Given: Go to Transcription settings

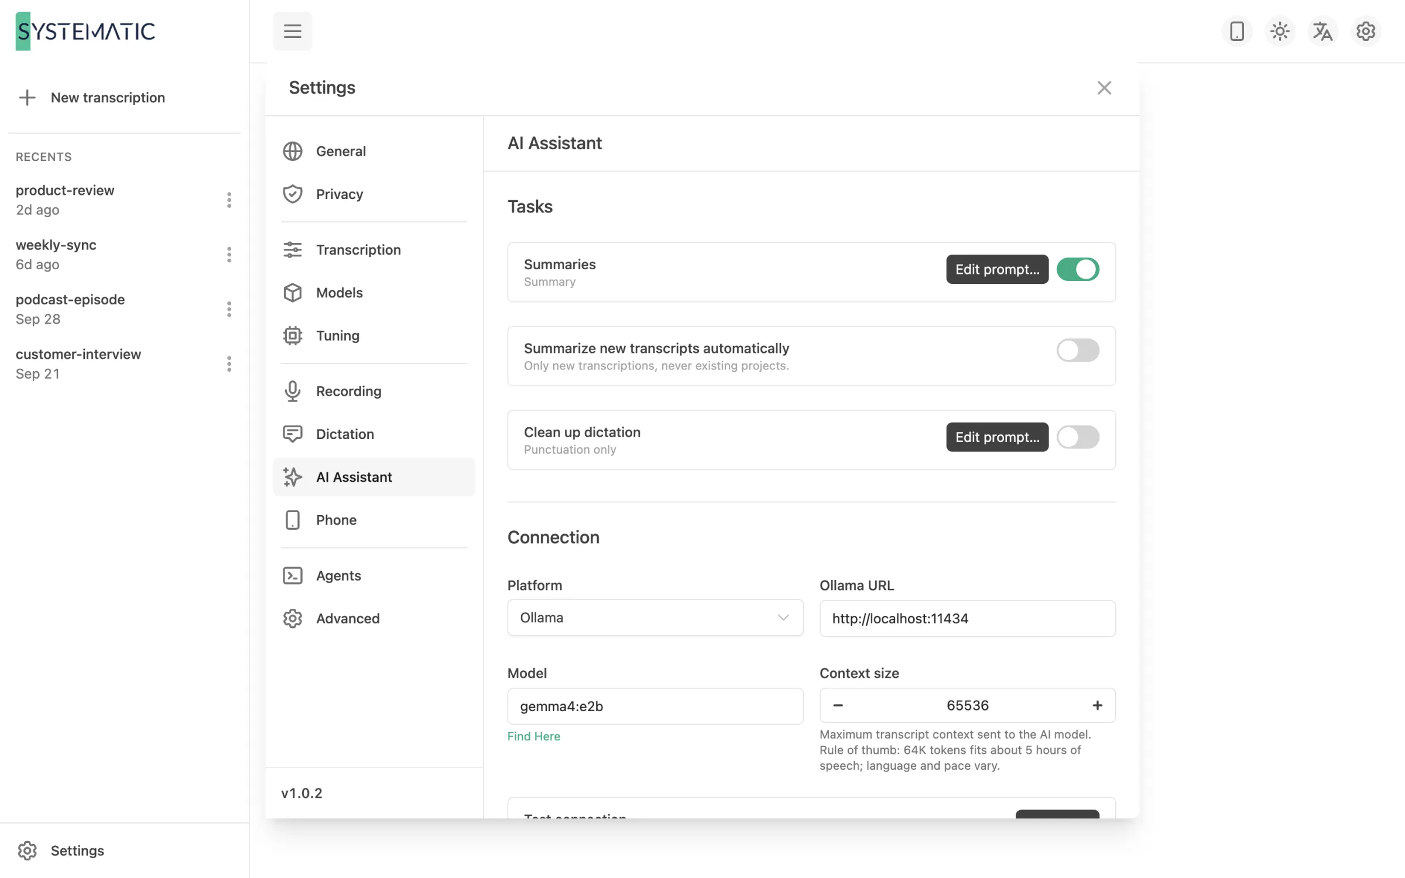Looking at the screenshot, I should (x=374, y=249).
